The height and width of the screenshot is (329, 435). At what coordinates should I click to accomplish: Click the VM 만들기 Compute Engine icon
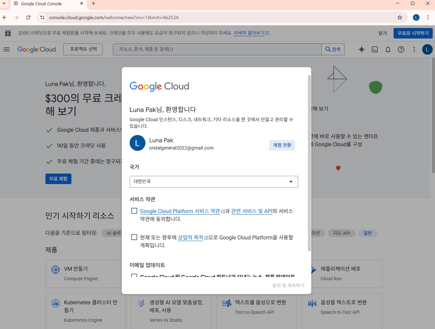56,270
